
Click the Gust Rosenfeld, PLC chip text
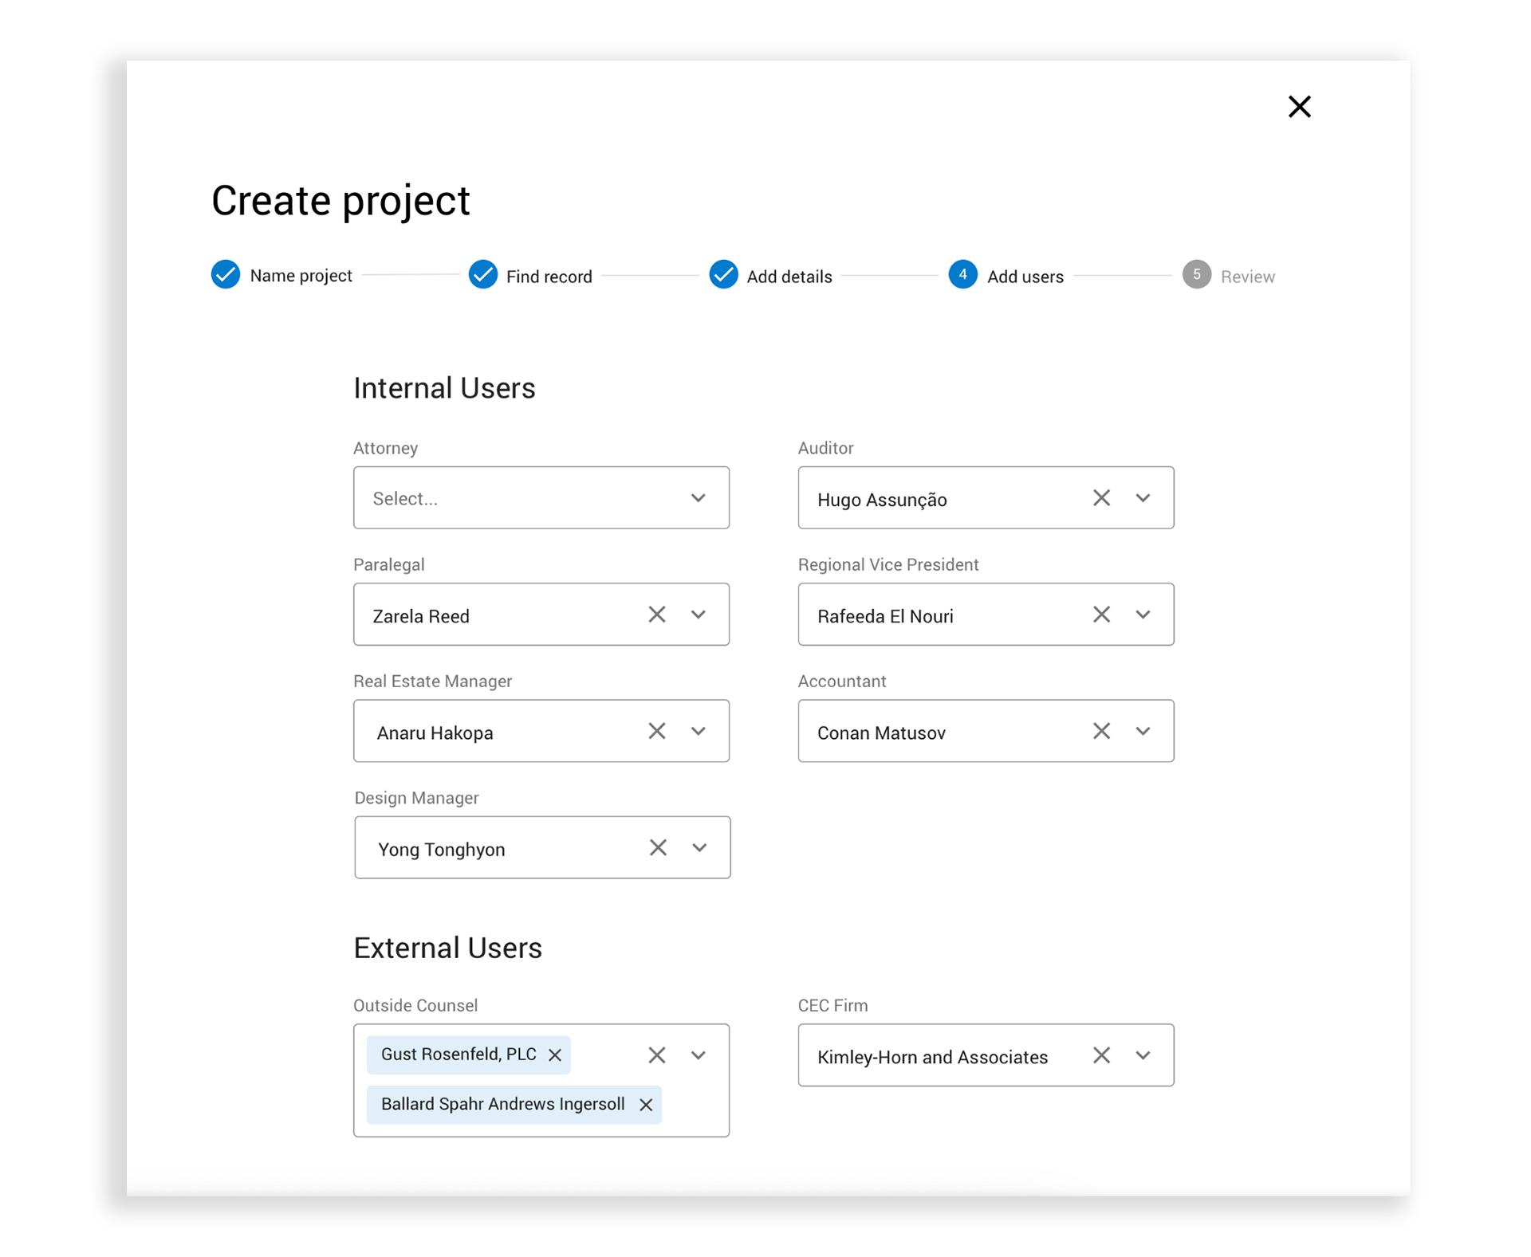[x=459, y=1055]
